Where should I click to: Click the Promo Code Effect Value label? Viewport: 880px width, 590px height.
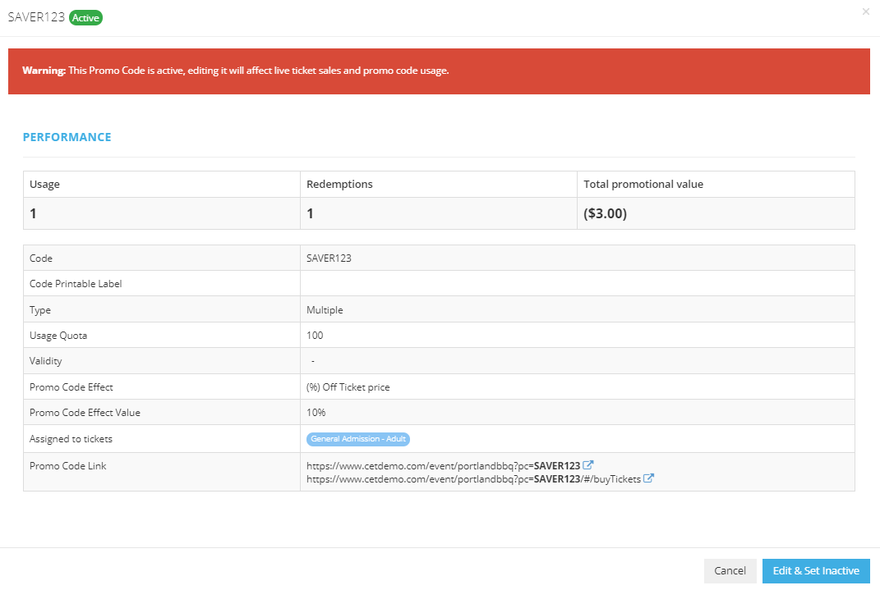coord(85,413)
